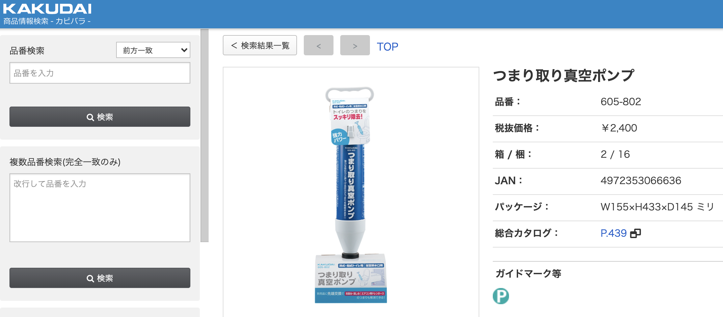Screen dimensions: 723x317
Task: Click the magnifier icon on the lower 検索 button
Action: pos(90,279)
